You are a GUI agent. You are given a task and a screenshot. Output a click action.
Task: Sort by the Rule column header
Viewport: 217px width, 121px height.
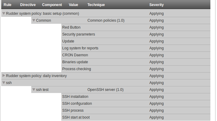point(8,5)
